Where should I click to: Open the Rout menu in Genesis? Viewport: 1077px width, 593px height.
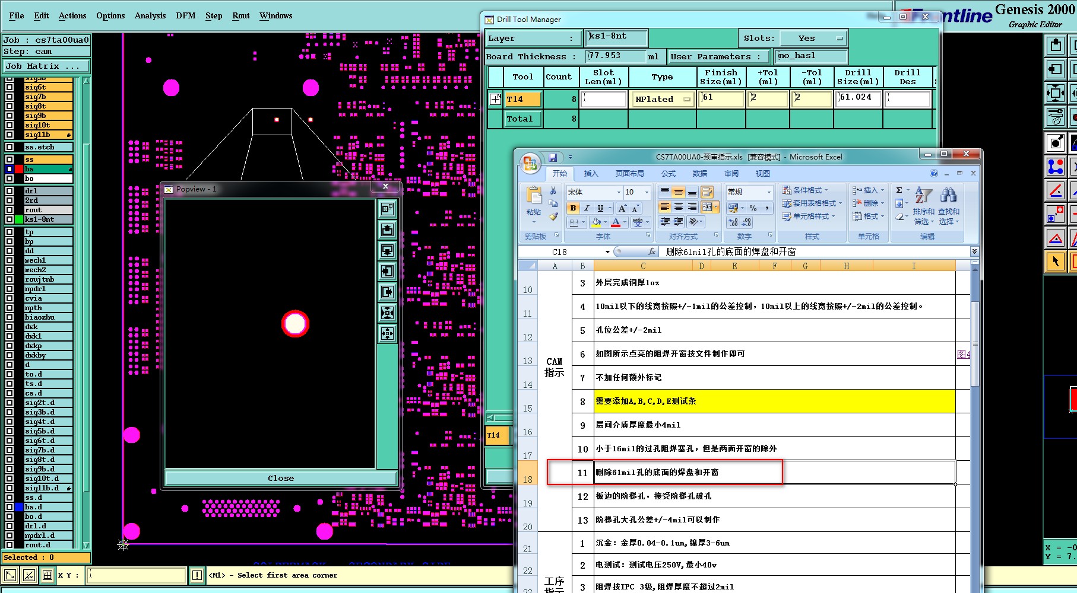[x=241, y=16]
